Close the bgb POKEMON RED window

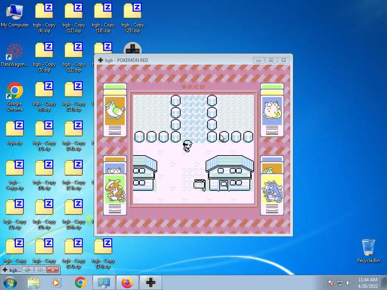point(283,60)
